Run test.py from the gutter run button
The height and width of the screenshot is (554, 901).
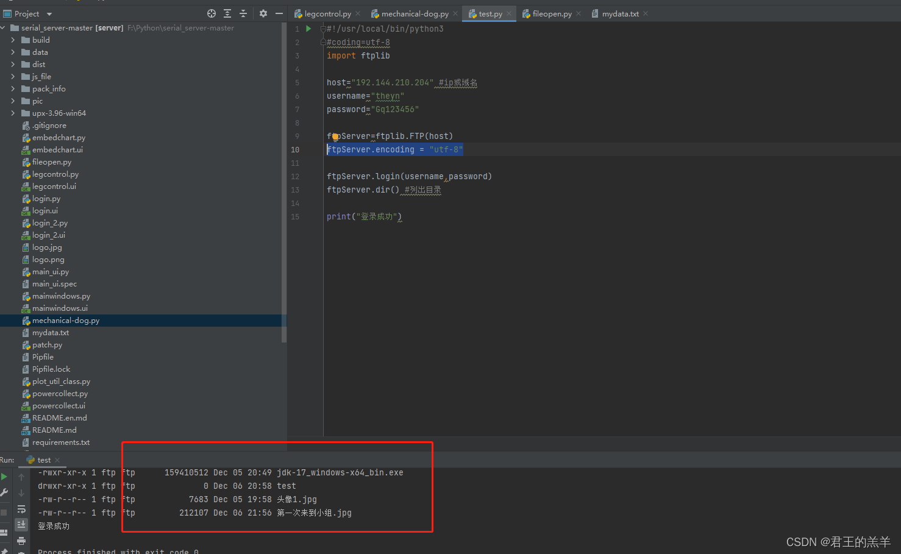pos(308,28)
